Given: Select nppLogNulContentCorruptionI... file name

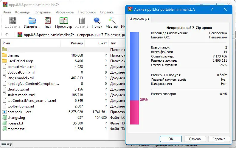Looking at the screenshot, I should click(x=33, y=84).
